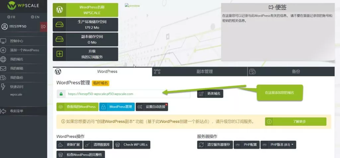Click PHP配置 button
This screenshot has height=158, width=340.
coord(247,145)
